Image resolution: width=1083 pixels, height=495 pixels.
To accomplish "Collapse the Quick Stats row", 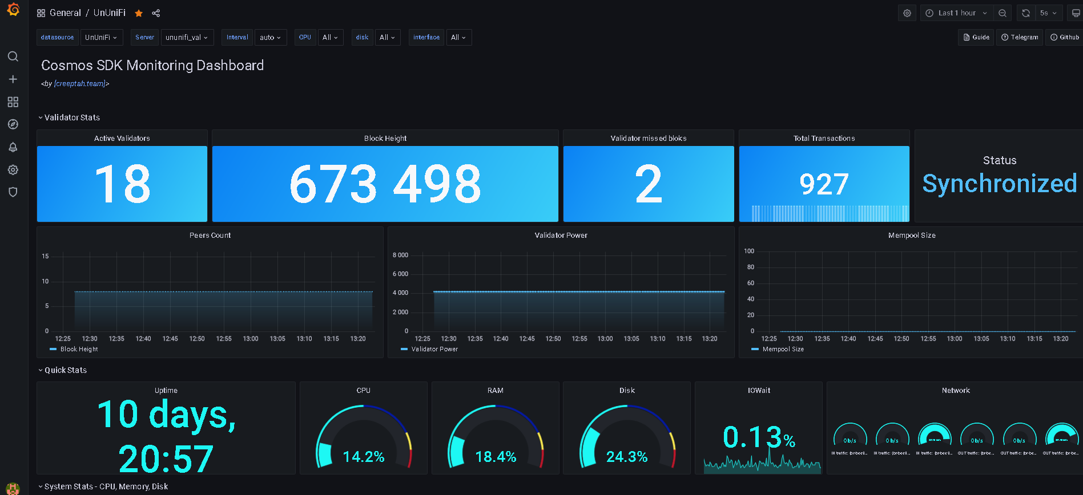I will pyautogui.click(x=66, y=370).
